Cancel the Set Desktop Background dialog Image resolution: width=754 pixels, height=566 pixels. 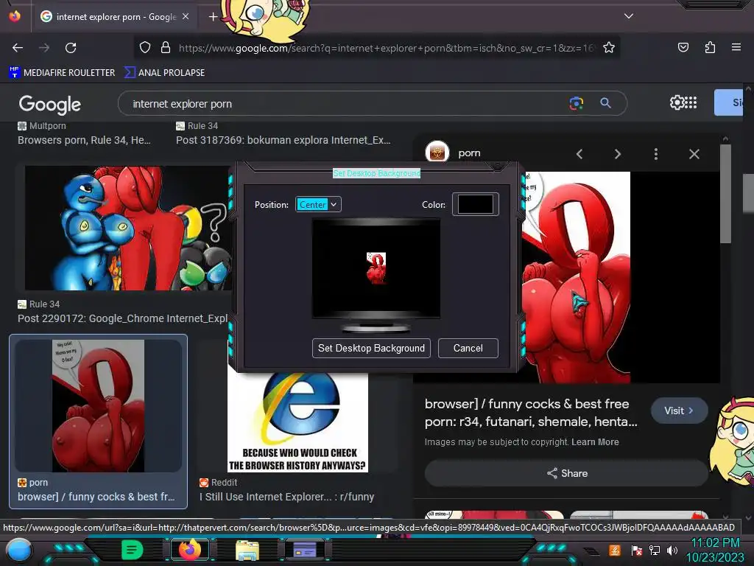coord(468,348)
